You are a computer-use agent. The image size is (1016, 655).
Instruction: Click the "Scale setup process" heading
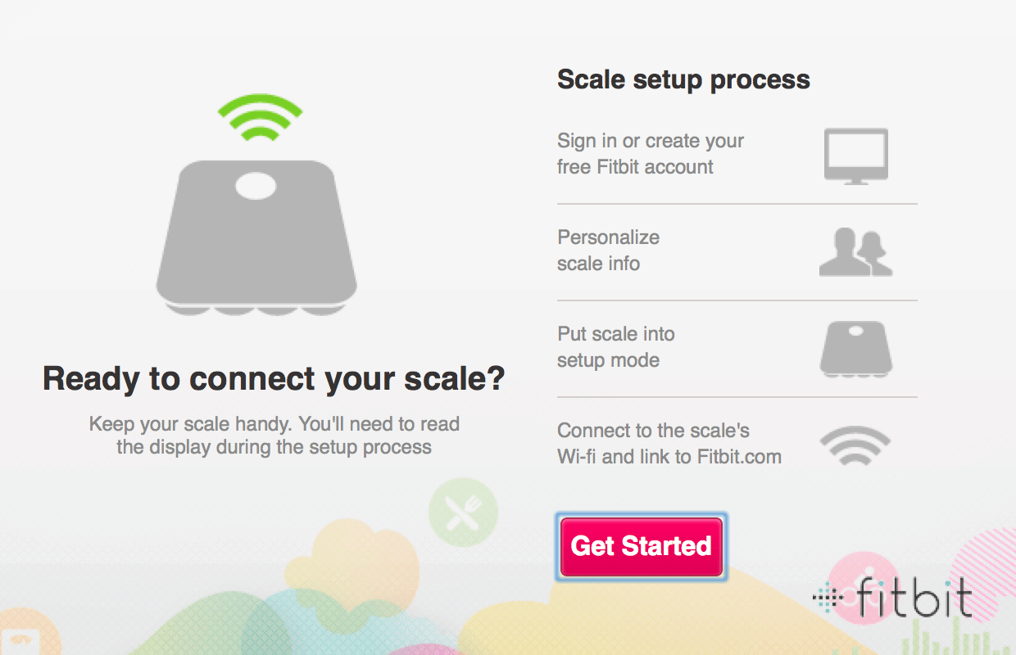coord(683,79)
